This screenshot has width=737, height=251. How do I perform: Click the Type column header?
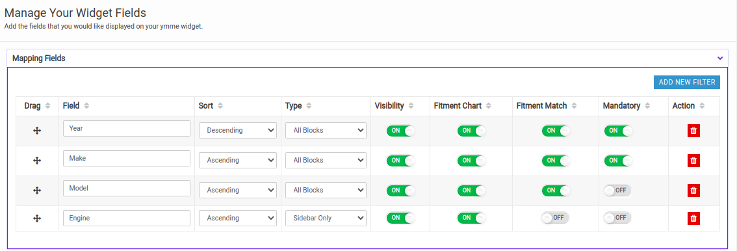coord(293,106)
